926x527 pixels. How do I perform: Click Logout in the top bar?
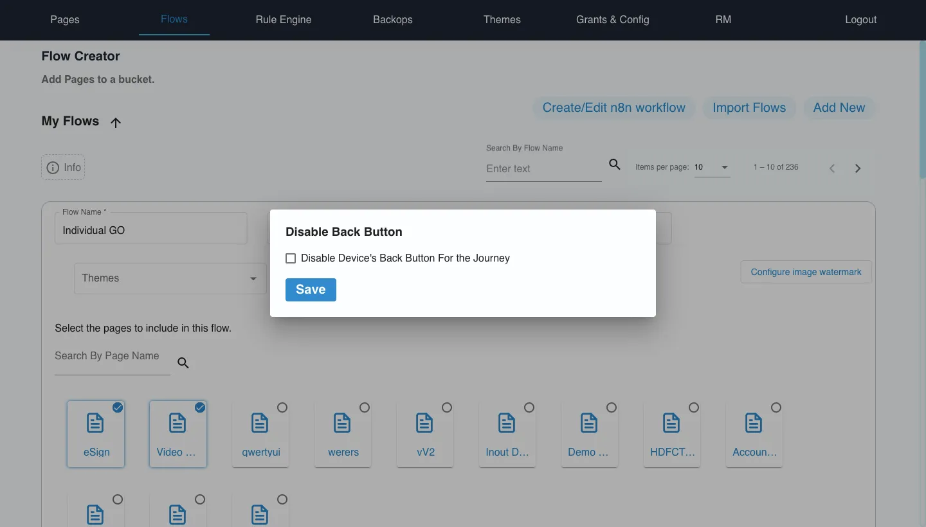coord(861,19)
